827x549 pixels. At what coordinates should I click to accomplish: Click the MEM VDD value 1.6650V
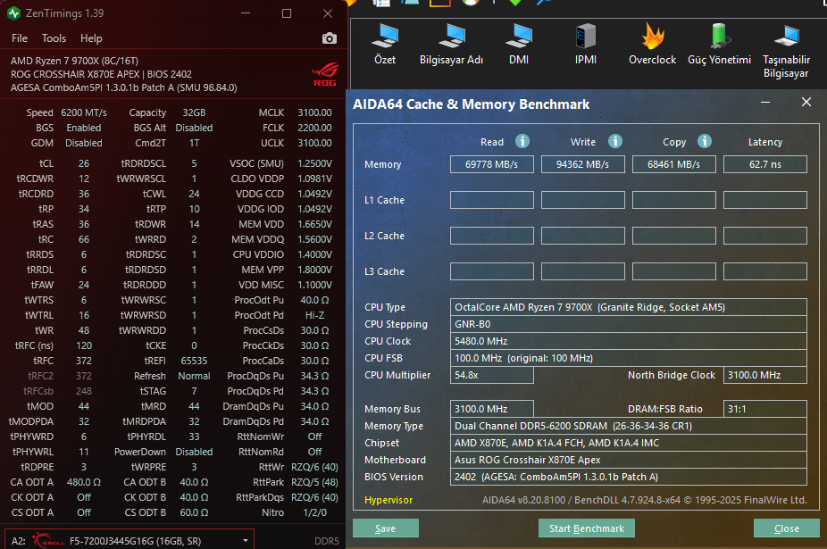pyautogui.click(x=315, y=224)
